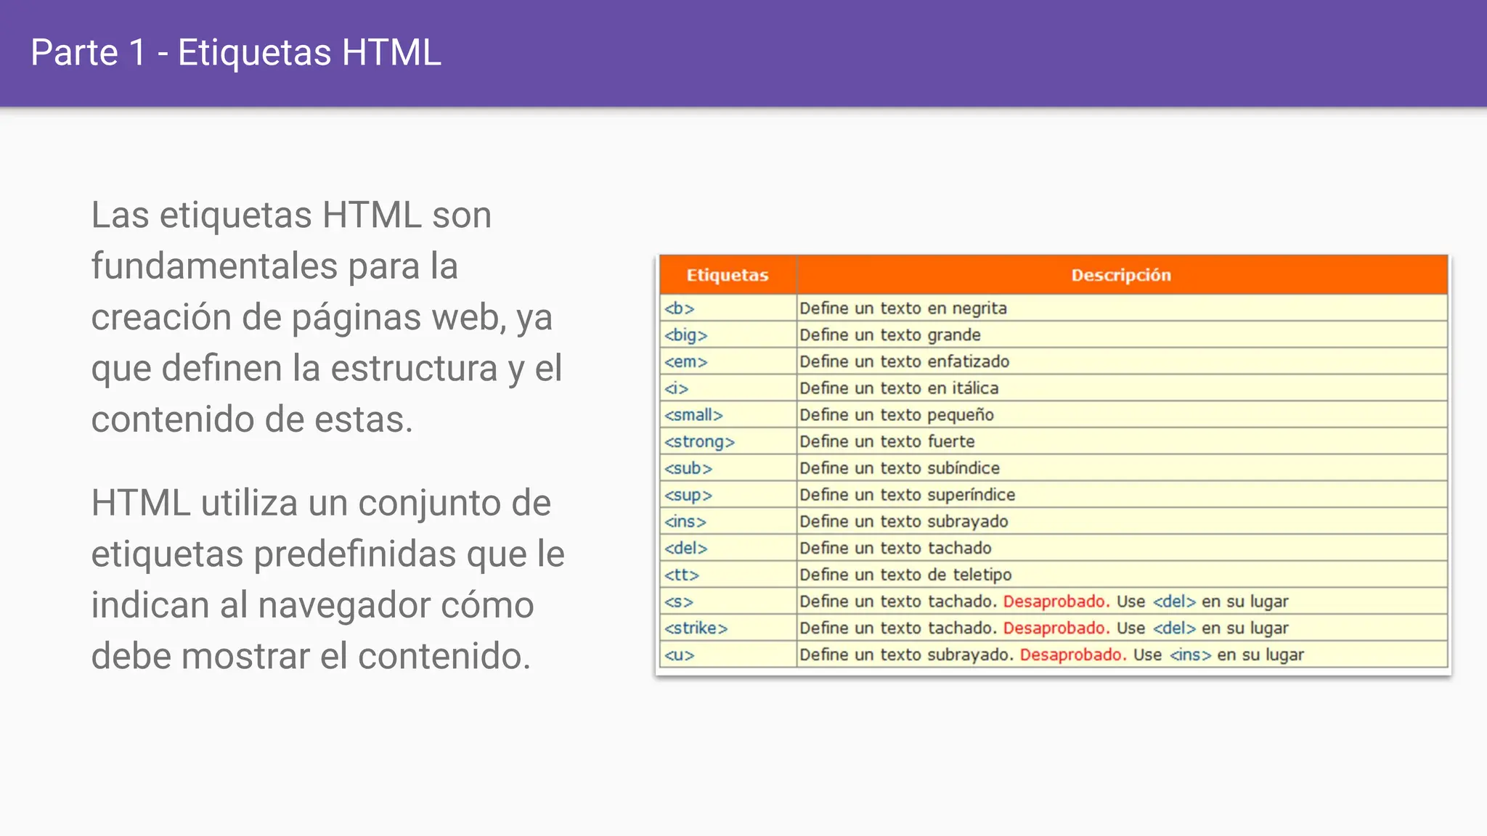
Task: Click the slide title 'Parte 1 - Etiquetas HTML'
Action: click(x=236, y=53)
